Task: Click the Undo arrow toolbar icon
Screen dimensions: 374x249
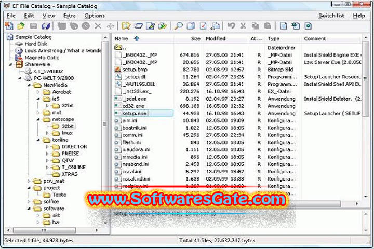Action: 231,26
